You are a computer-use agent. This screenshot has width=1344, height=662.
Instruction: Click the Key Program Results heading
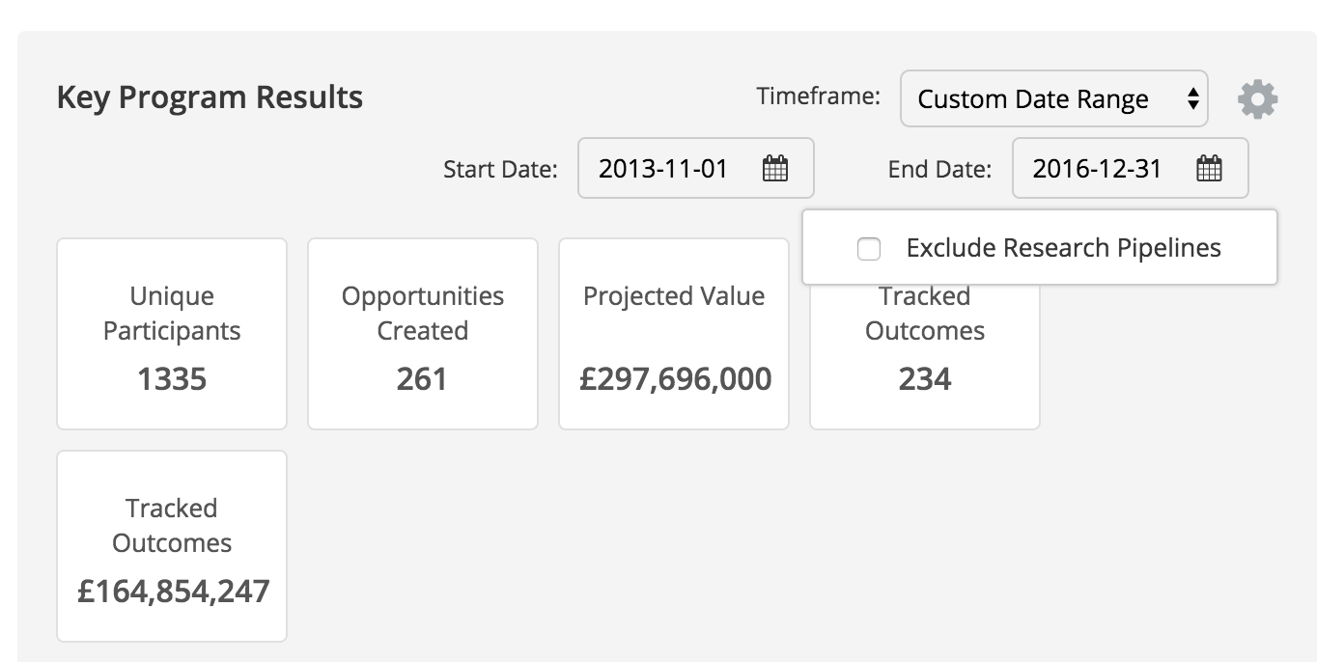point(210,97)
